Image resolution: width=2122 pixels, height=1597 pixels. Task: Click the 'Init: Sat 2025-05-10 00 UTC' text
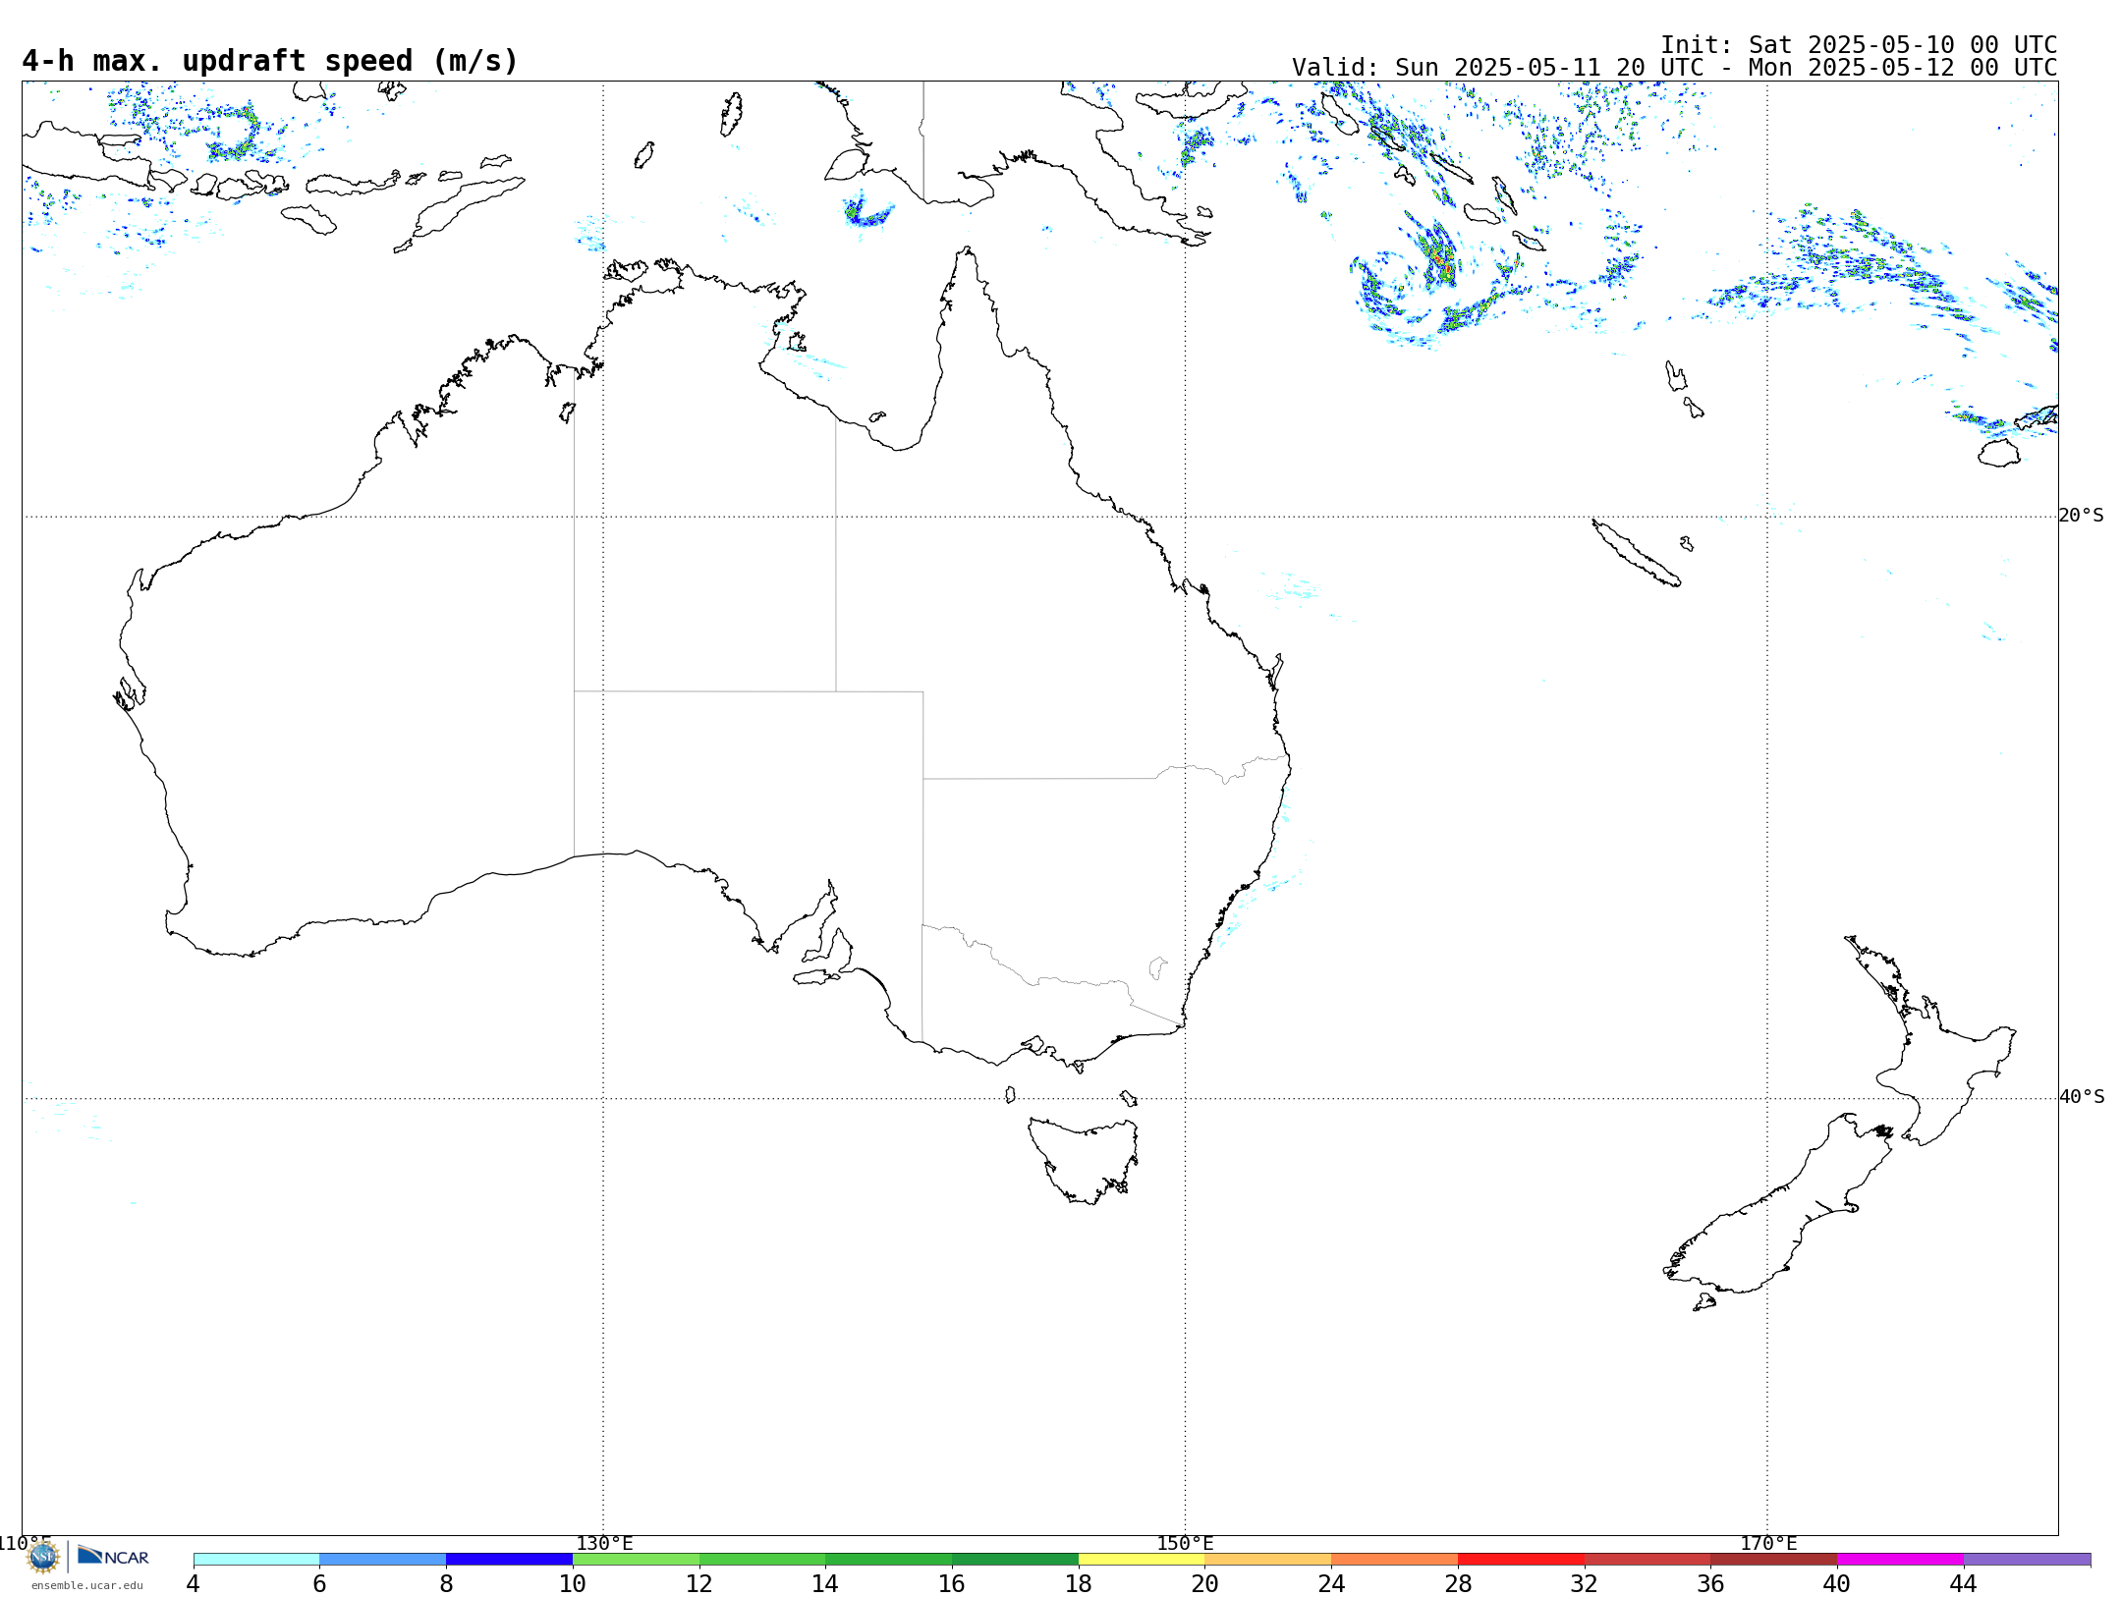click(x=1859, y=45)
